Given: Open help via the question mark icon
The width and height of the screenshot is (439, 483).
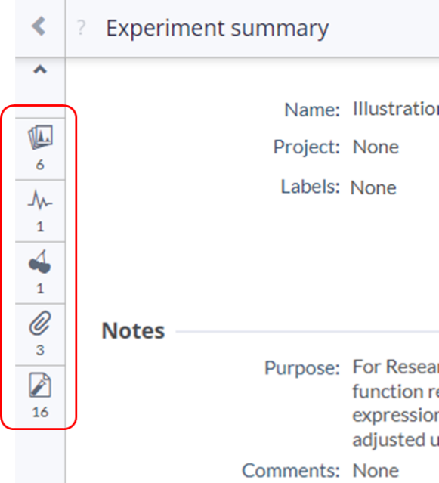Looking at the screenshot, I should [81, 27].
